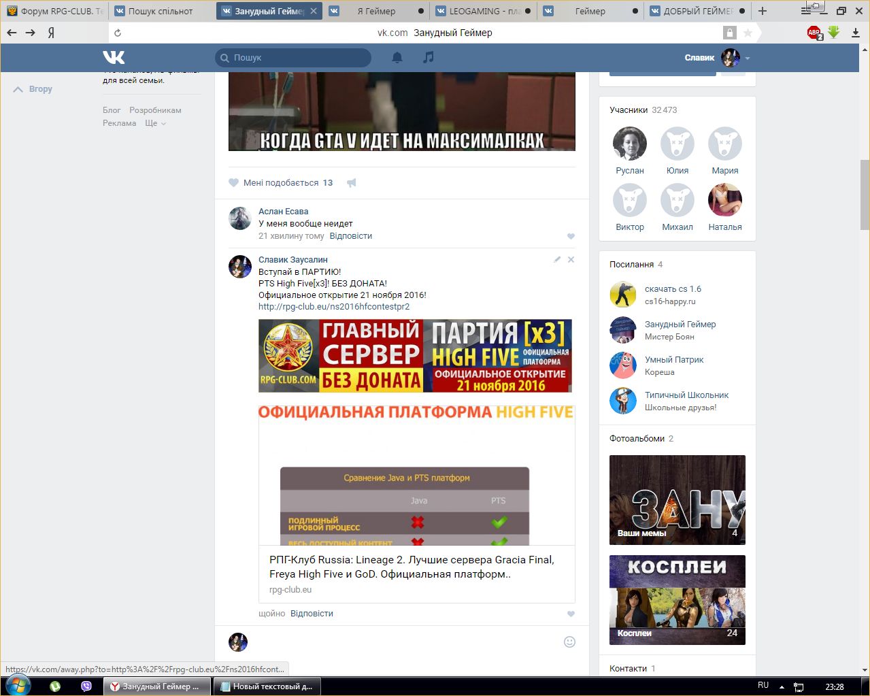Viewport: 870px width, 696px height.
Task: Like Аслан Есава's comment with the heart
Action: click(x=571, y=237)
